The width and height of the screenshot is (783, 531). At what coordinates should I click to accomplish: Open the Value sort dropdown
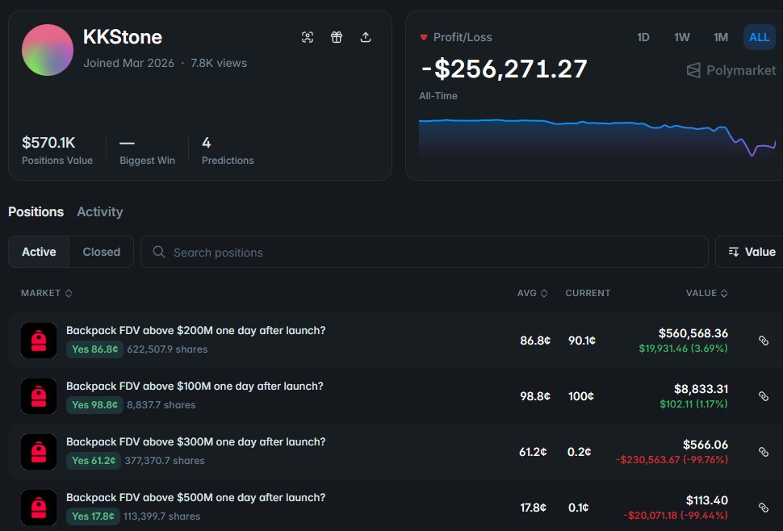point(752,252)
